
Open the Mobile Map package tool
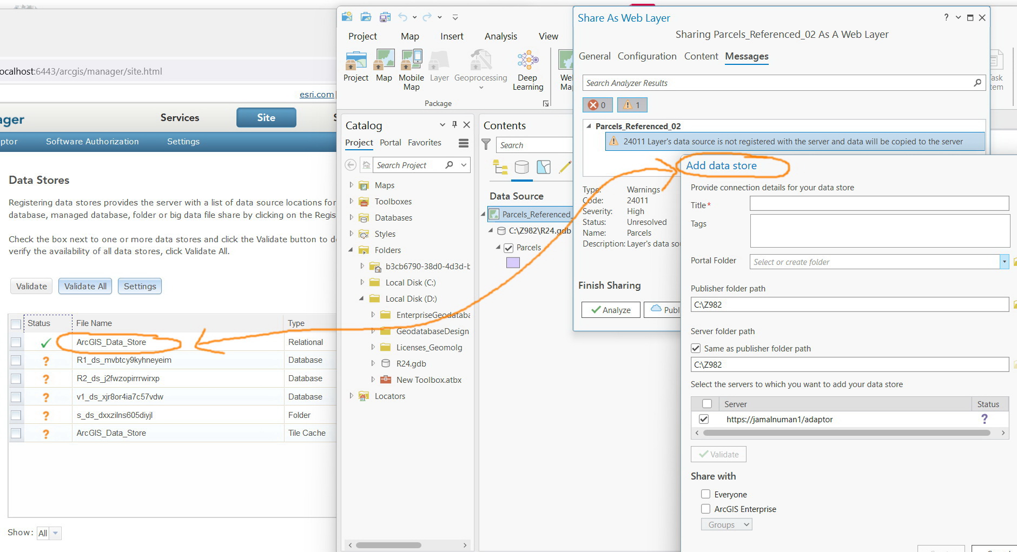coord(411,68)
